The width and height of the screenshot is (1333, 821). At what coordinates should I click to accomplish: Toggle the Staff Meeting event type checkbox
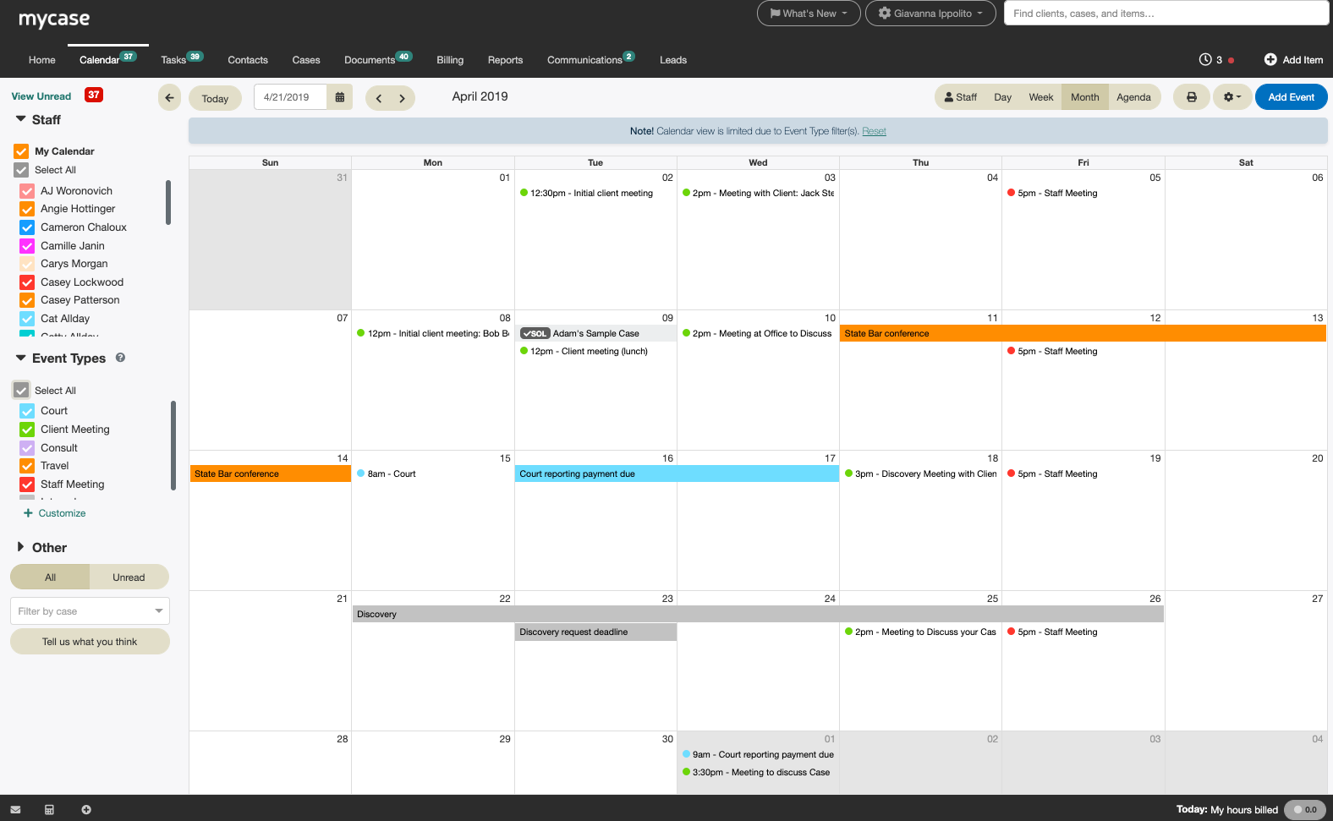[x=27, y=484]
